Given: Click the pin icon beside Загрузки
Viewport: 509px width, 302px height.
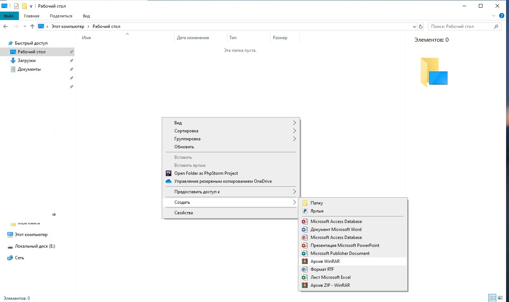Looking at the screenshot, I should (72, 61).
